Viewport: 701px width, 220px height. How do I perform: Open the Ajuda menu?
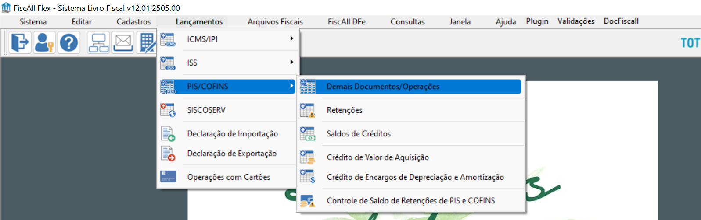coord(506,21)
